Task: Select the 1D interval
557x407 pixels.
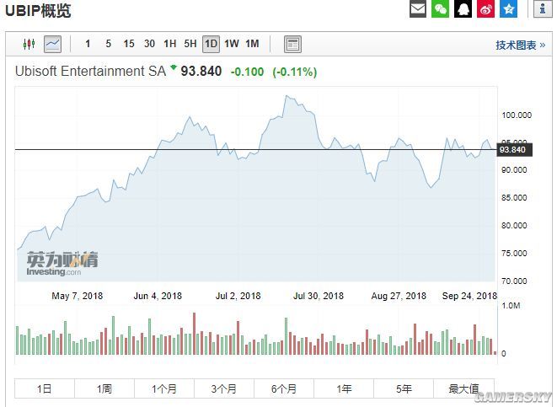Action: point(211,44)
